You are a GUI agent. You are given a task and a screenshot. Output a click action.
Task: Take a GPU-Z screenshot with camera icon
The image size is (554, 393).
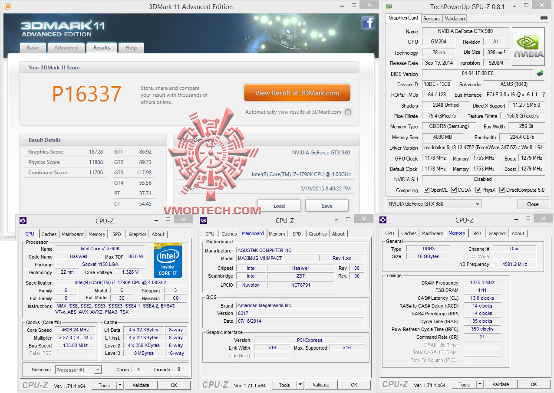pyautogui.click(x=544, y=18)
